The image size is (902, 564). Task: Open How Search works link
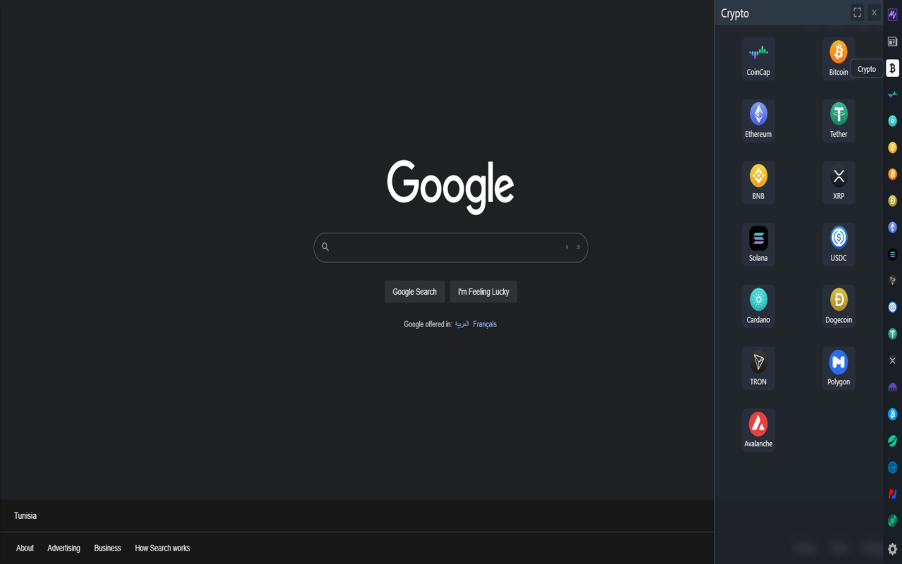[163, 548]
